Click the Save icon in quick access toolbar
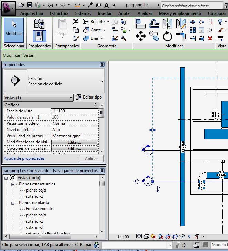 pos(30,5)
